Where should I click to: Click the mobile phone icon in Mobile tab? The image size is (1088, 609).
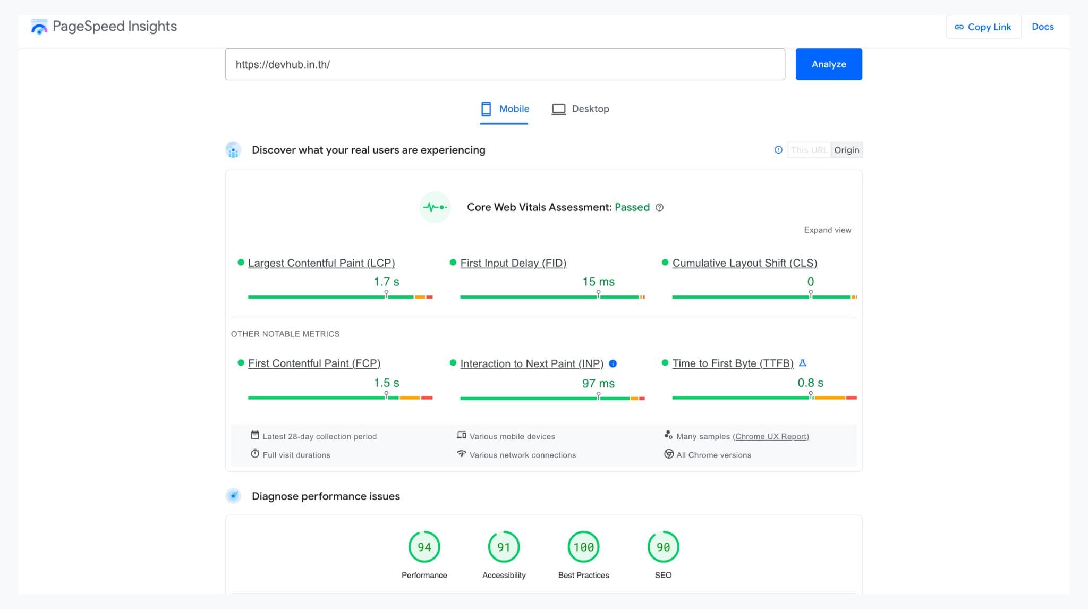pos(486,109)
